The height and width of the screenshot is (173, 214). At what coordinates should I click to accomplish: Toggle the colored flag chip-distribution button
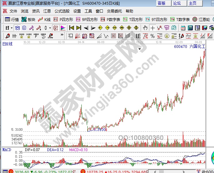tap(63, 28)
